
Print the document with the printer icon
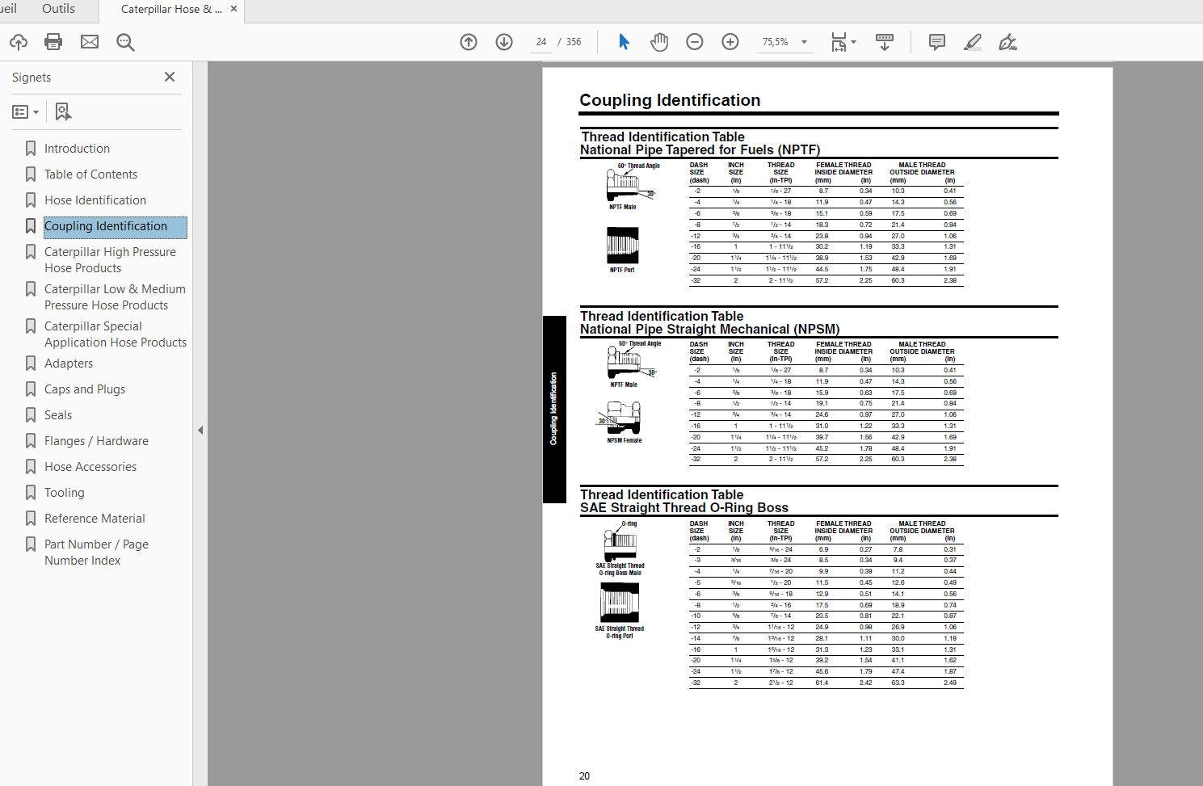(x=53, y=42)
